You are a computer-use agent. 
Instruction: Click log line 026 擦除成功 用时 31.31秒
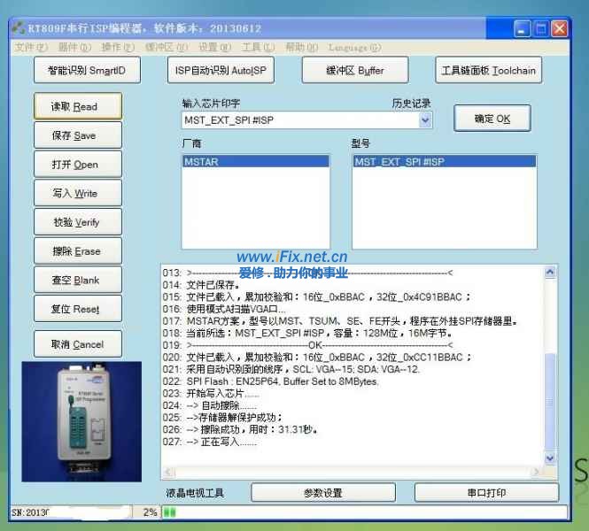point(240,429)
